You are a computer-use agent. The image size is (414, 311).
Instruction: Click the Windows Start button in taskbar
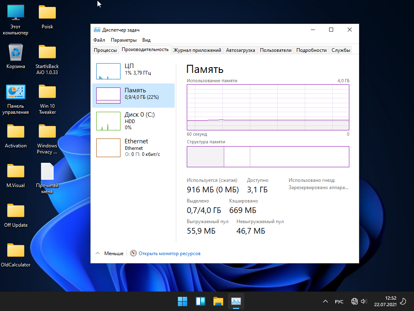coord(183,301)
